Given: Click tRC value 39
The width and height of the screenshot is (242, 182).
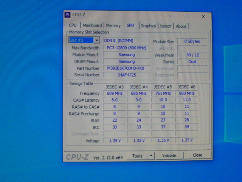Looking at the screenshot, I should (x=186, y=127).
